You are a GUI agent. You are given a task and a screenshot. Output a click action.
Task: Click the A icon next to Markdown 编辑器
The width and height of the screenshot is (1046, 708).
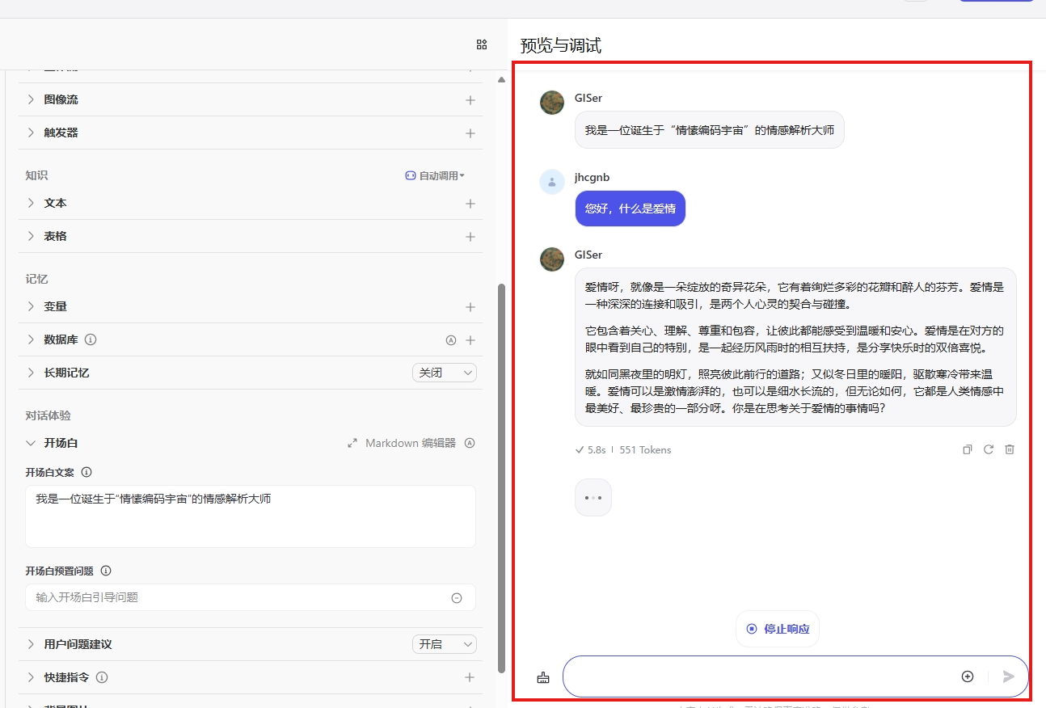[x=470, y=443]
